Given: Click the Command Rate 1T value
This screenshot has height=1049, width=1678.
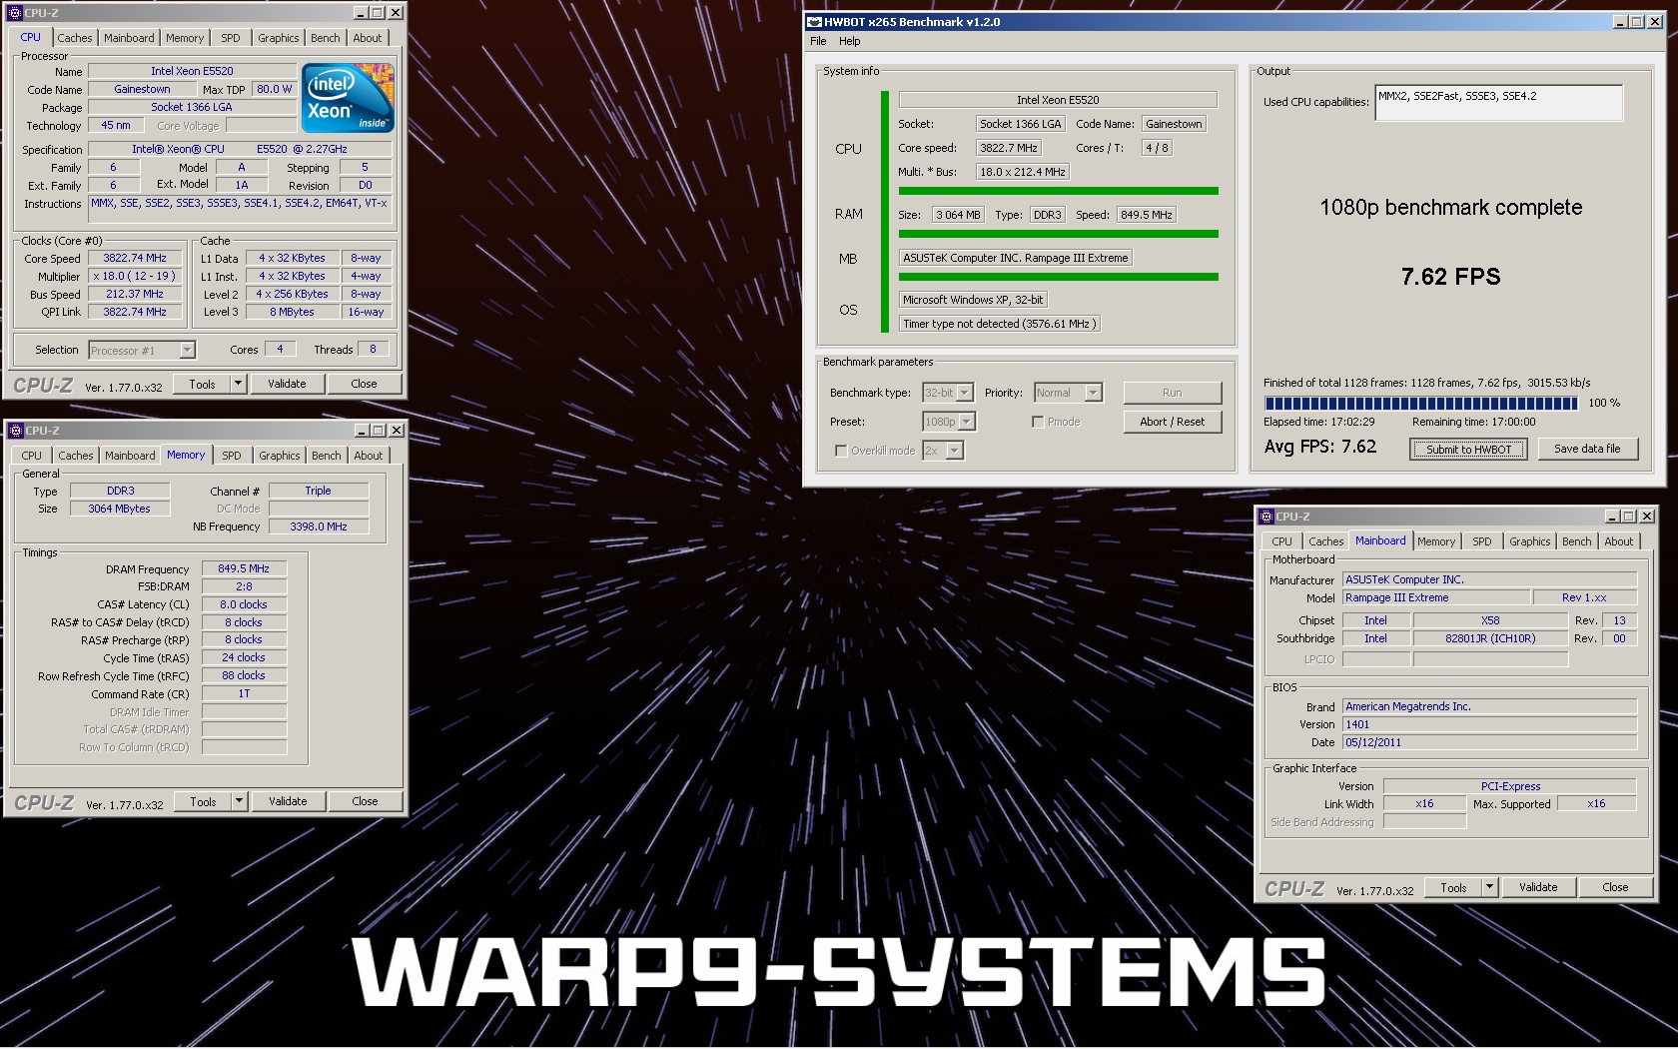Looking at the screenshot, I should (x=244, y=693).
